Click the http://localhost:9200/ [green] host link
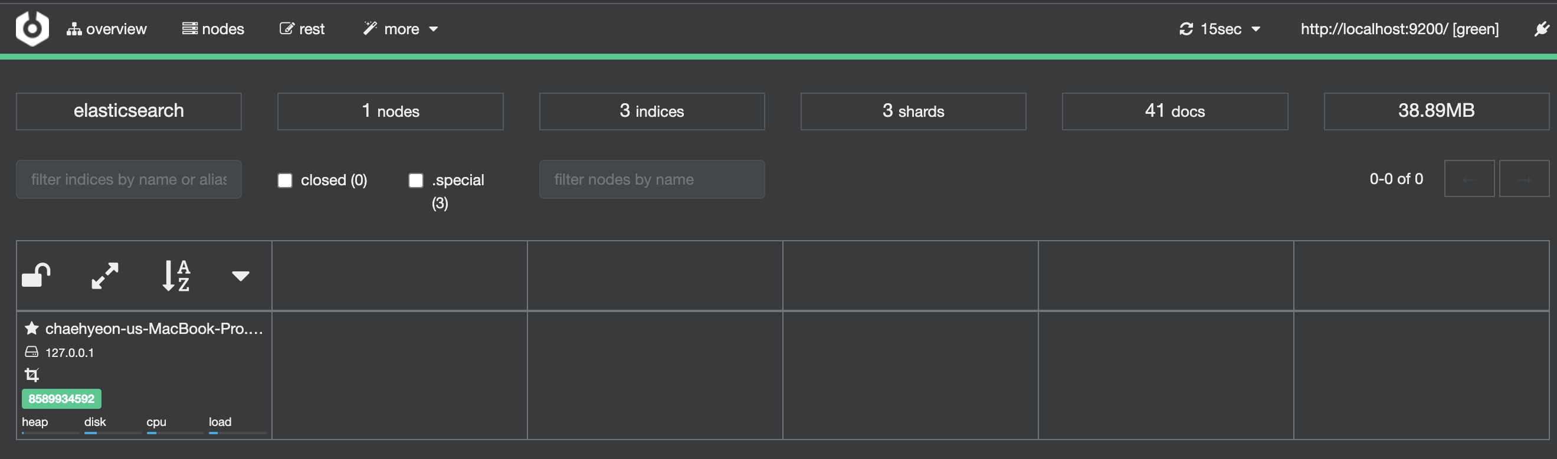The width and height of the screenshot is (1557, 459). coord(1399,29)
